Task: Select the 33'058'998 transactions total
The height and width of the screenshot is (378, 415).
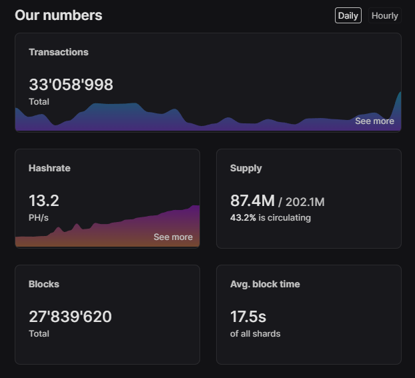Action: coord(71,85)
